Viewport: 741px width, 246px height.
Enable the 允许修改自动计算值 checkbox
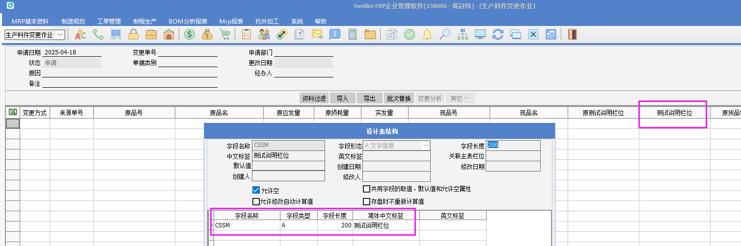(256, 201)
